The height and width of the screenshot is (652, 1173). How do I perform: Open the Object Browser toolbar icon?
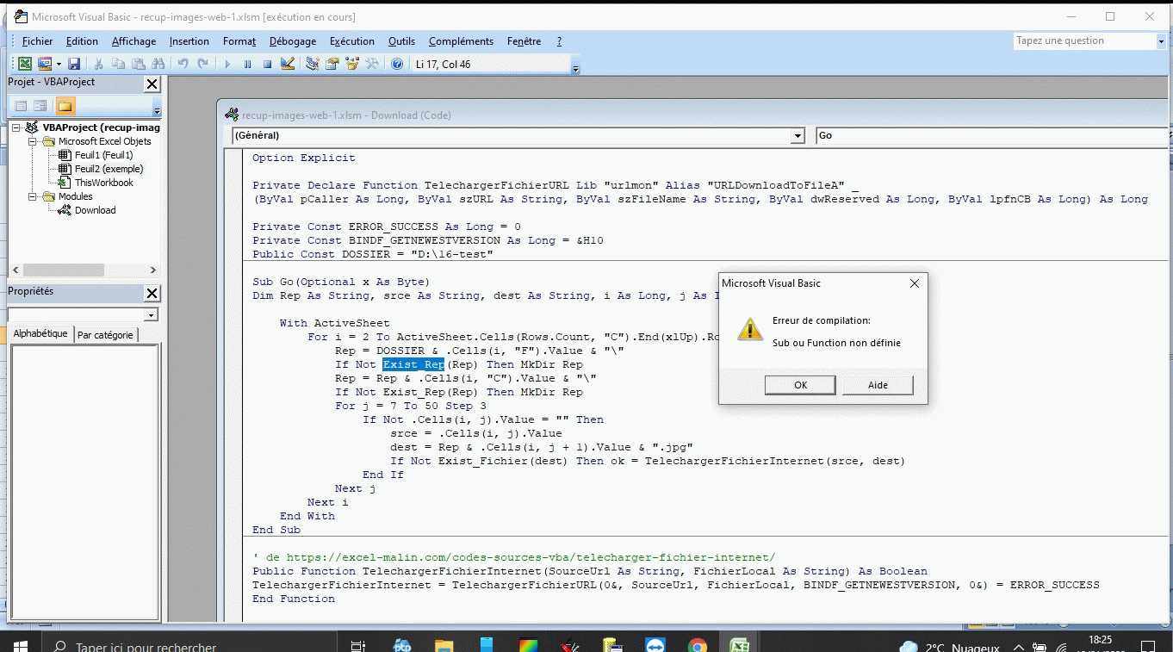[x=352, y=64]
